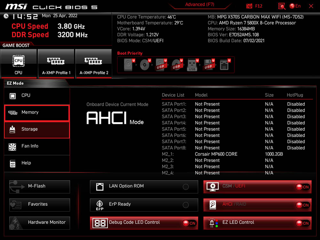The image size is (320, 240).
Task: Click HotPlug Disabled for SATA Port6
Action: point(296,135)
